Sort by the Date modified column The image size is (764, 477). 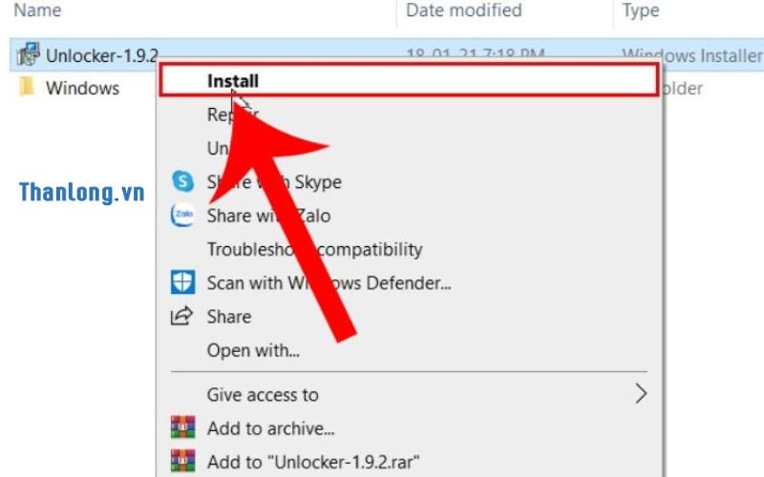(464, 10)
